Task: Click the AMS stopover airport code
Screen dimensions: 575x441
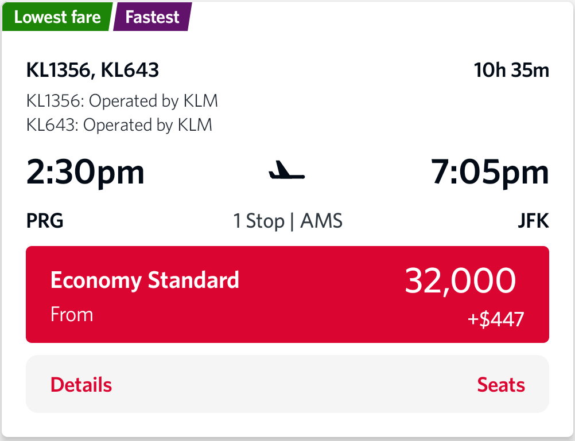Action: 321,221
